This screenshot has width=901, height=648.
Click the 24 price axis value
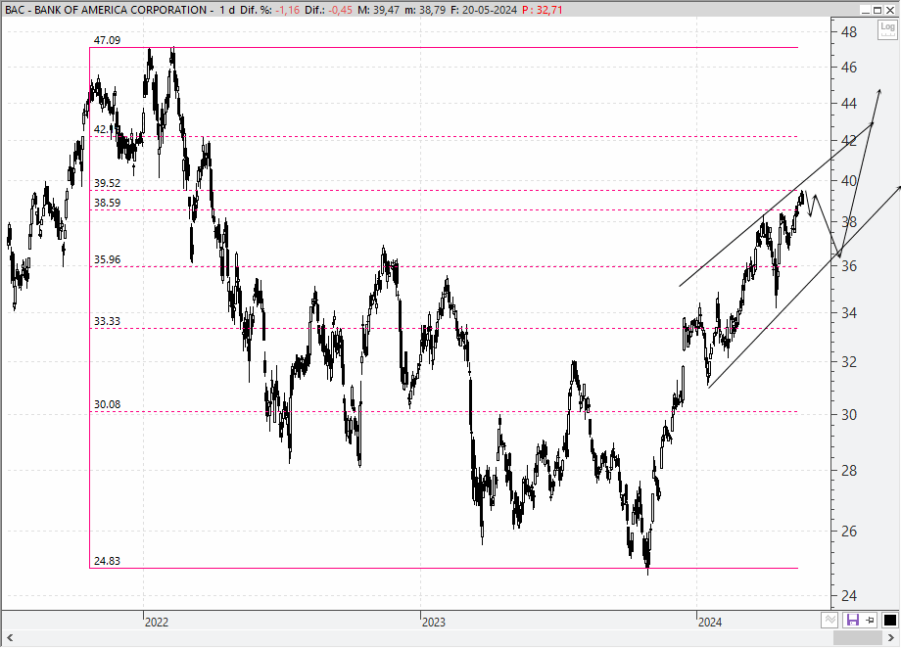849,596
